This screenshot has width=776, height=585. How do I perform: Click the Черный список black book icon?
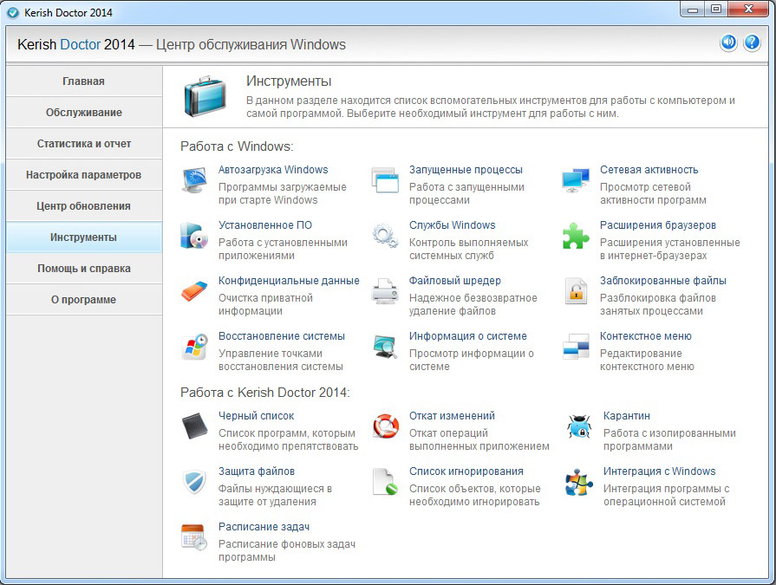point(194,426)
